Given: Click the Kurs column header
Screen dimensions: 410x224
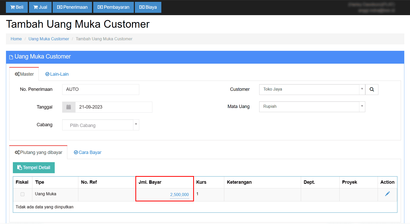Looking at the screenshot, I should (x=209, y=182).
